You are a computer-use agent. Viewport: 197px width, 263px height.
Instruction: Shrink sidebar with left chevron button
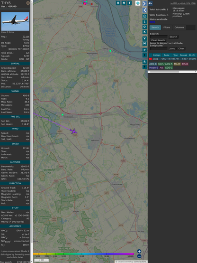pyautogui.click(x=144, y=10)
